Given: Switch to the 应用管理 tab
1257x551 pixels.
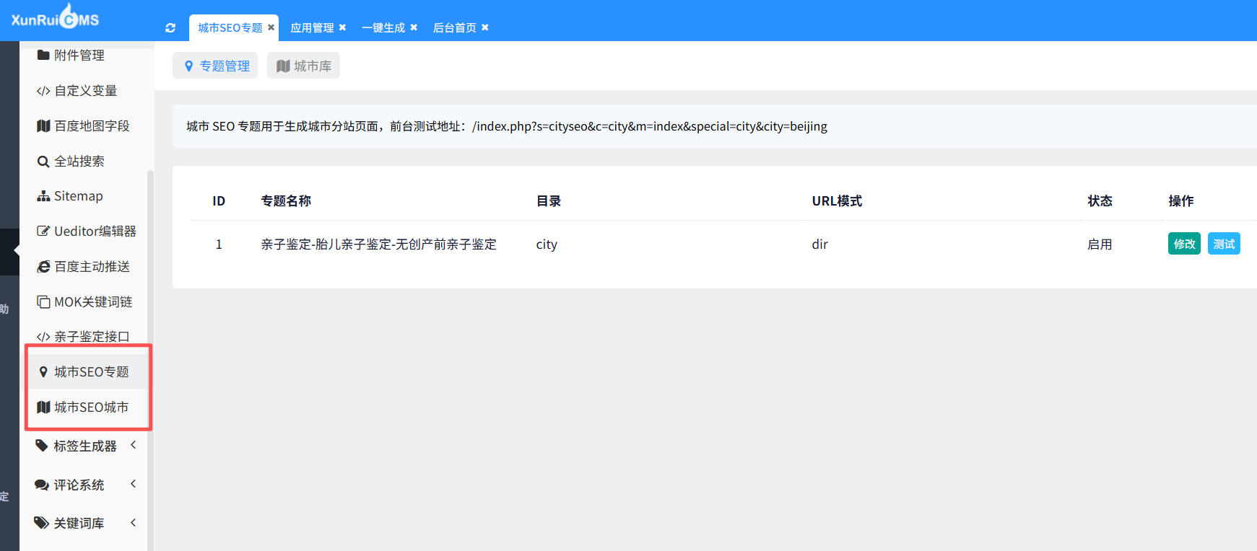Looking at the screenshot, I should 312,27.
